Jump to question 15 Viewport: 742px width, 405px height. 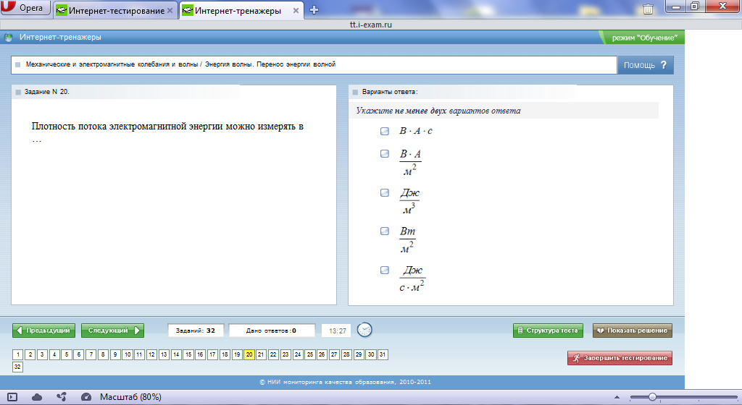(188, 354)
